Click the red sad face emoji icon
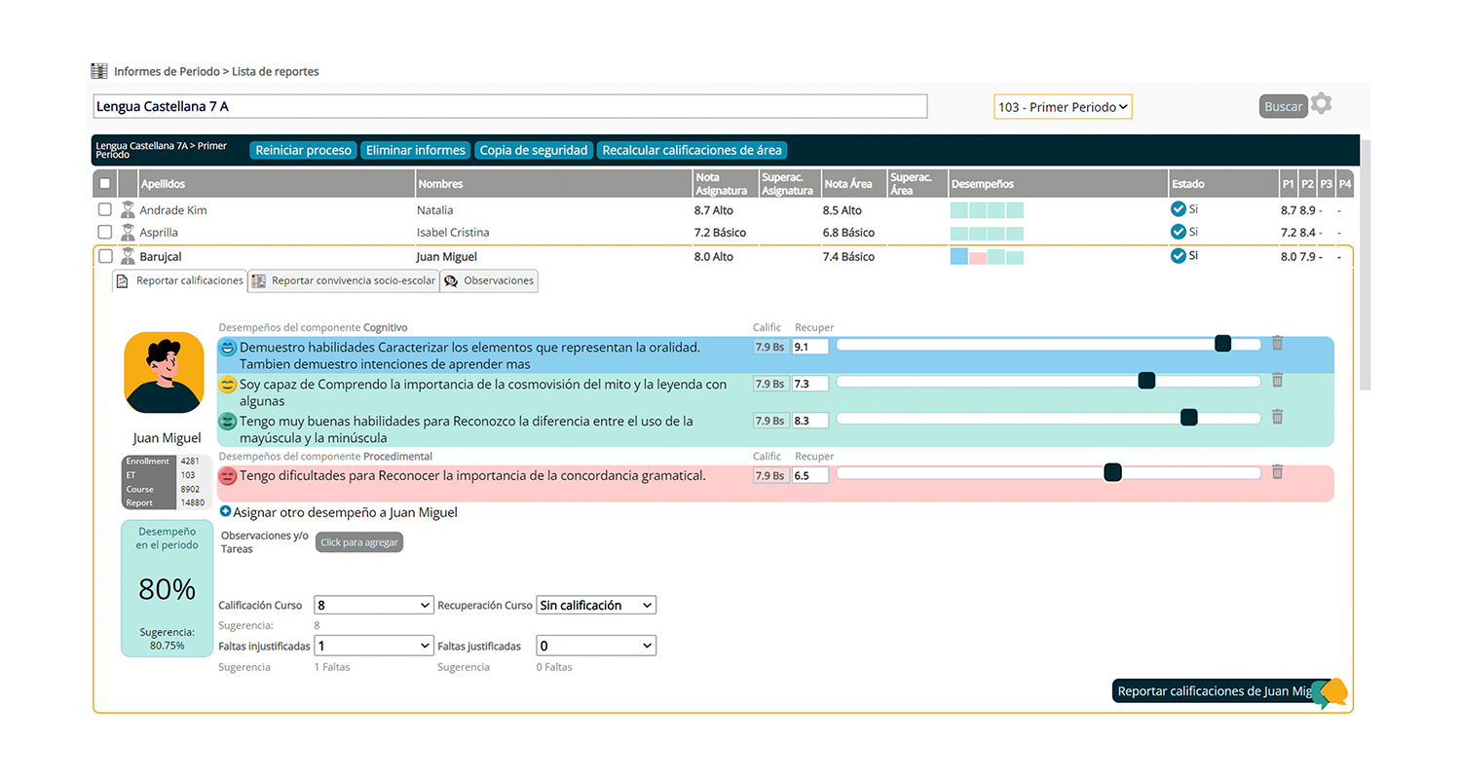The width and height of the screenshot is (1461, 779). pos(228,476)
